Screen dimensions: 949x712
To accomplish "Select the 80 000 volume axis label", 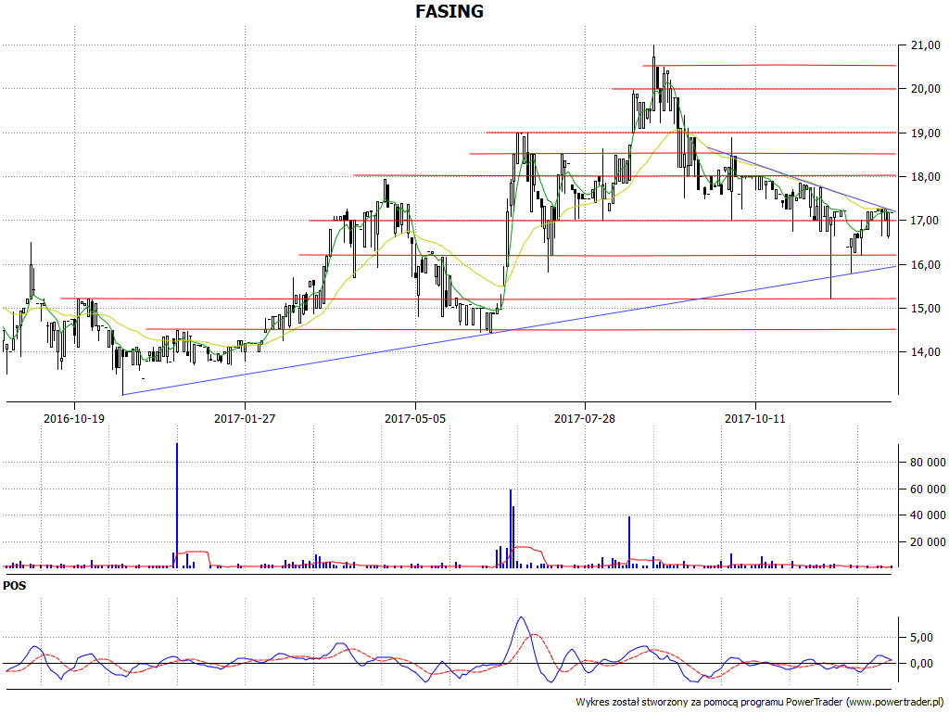I will (x=928, y=463).
